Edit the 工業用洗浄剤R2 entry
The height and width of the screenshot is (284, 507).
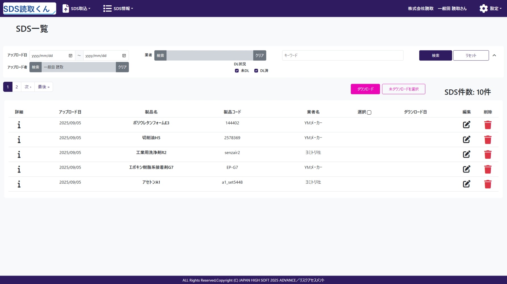tap(466, 154)
